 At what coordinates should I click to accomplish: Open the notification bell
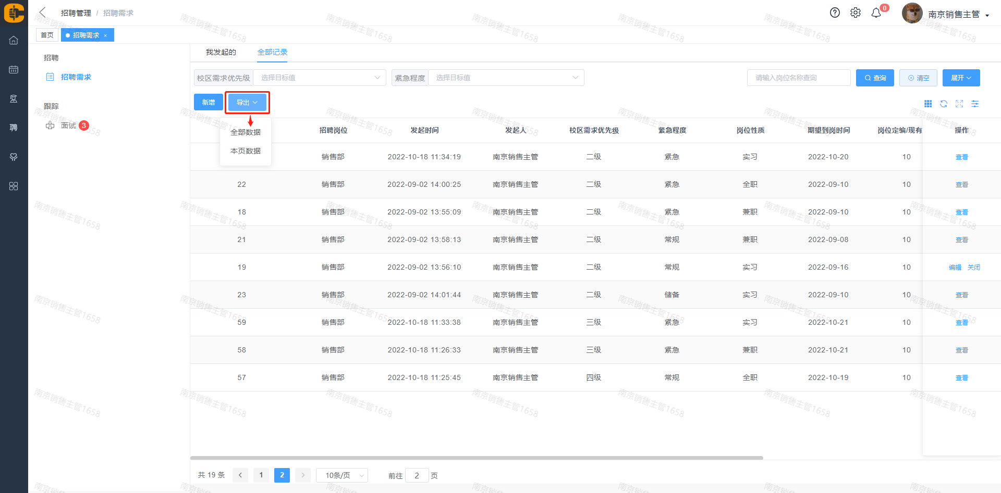pyautogui.click(x=876, y=13)
